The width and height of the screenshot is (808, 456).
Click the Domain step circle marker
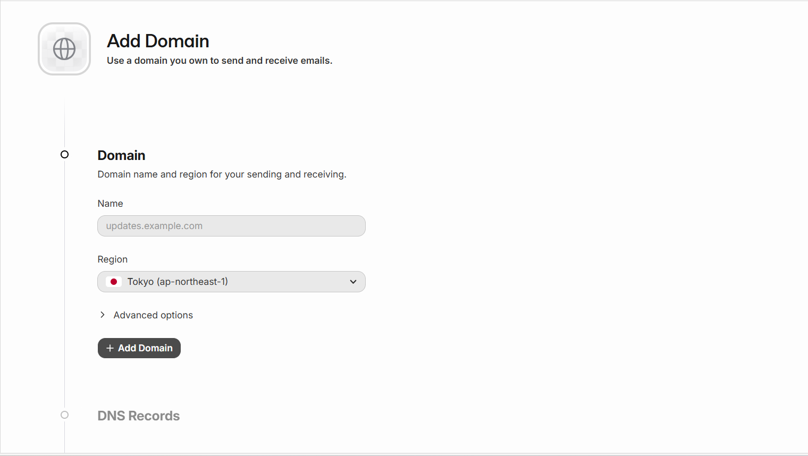[x=64, y=154]
